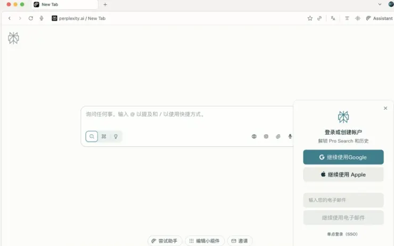Click the email address input field

[x=343, y=200]
